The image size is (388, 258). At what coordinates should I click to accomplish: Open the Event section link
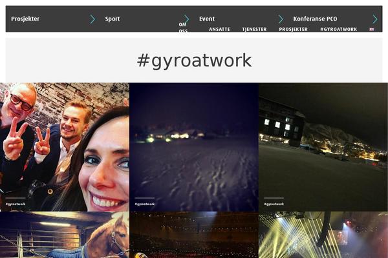pos(207,19)
